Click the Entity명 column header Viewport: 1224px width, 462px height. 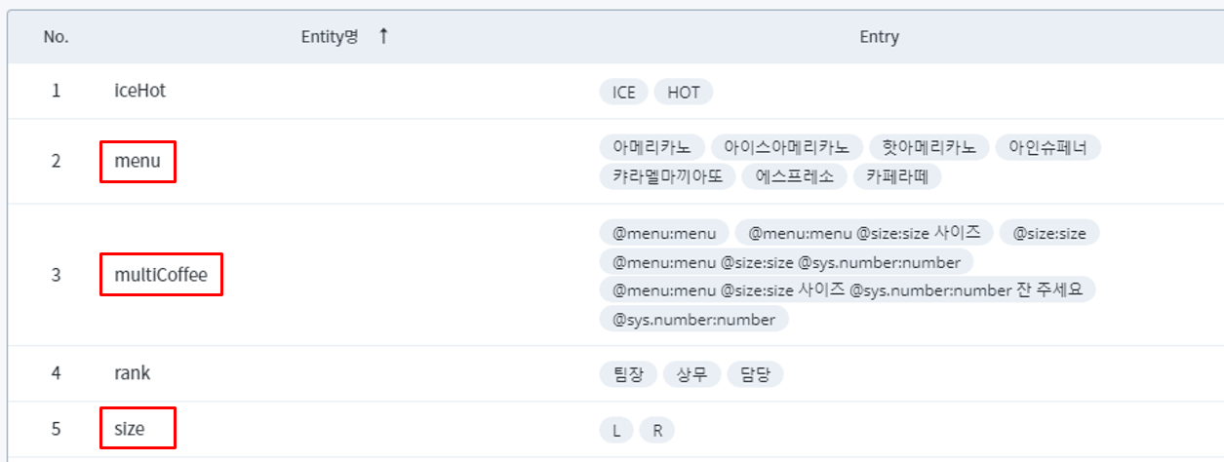(x=330, y=37)
